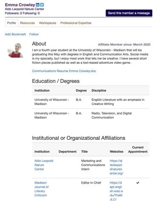
Task: Download Communications Resume Emma Crowley.doc
Action: [x=64, y=71]
